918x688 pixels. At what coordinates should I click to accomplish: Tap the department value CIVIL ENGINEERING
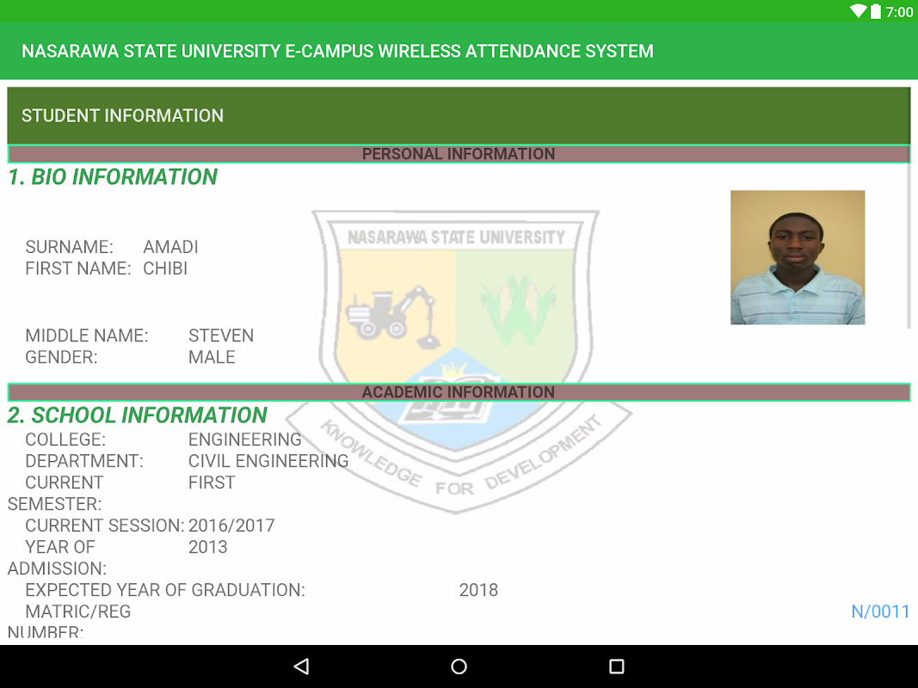point(268,461)
